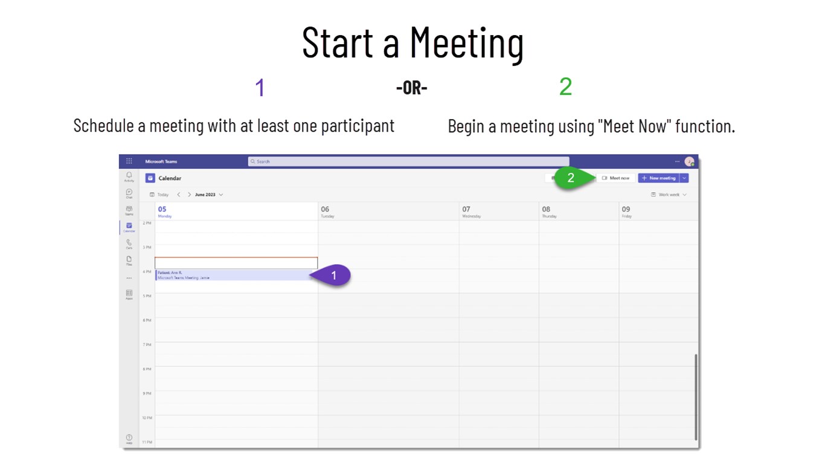Viewport: 825px width, 464px height.
Task: Click the Help icon at sidebar bottom
Action: click(x=129, y=439)
